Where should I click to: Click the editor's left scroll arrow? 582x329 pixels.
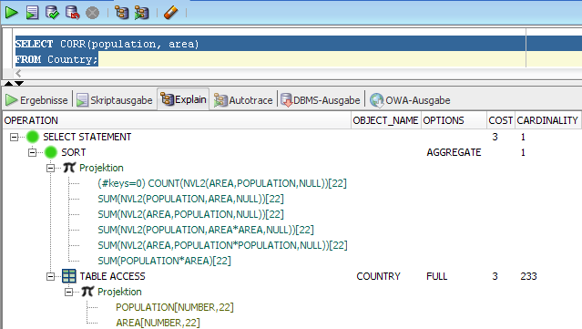(18, 73)
